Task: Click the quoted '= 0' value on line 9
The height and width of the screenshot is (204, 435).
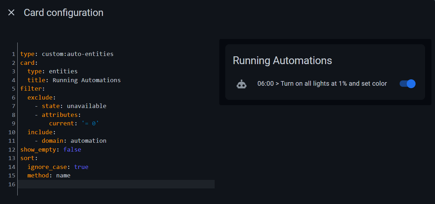Action: pos(91,123)
